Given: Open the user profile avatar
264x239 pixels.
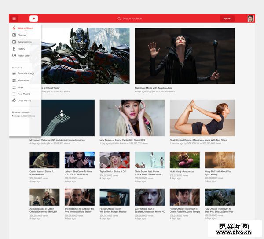Looking at the screenshot, I should (250, 18).
